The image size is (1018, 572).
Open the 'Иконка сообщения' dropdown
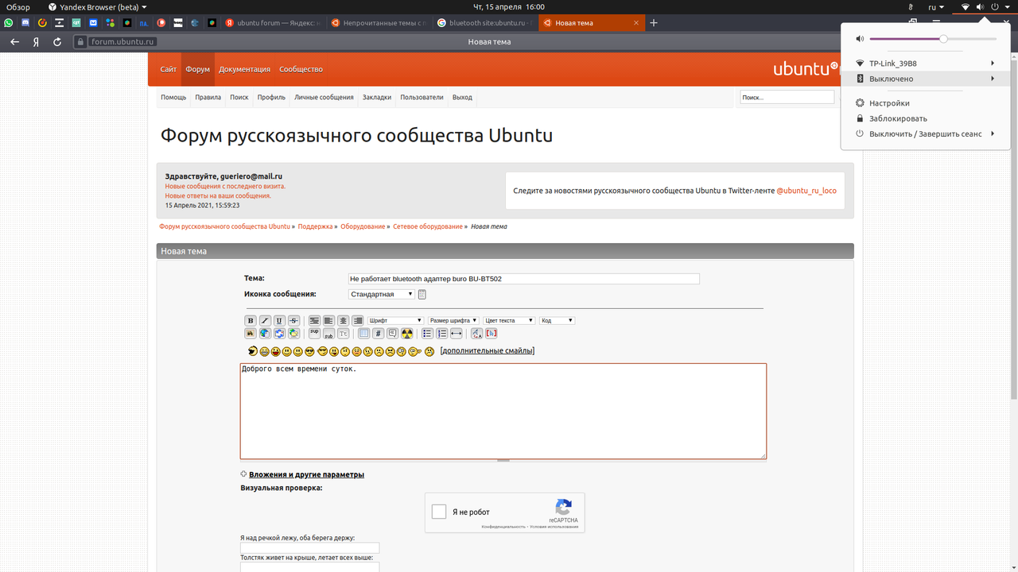point(380,293)
